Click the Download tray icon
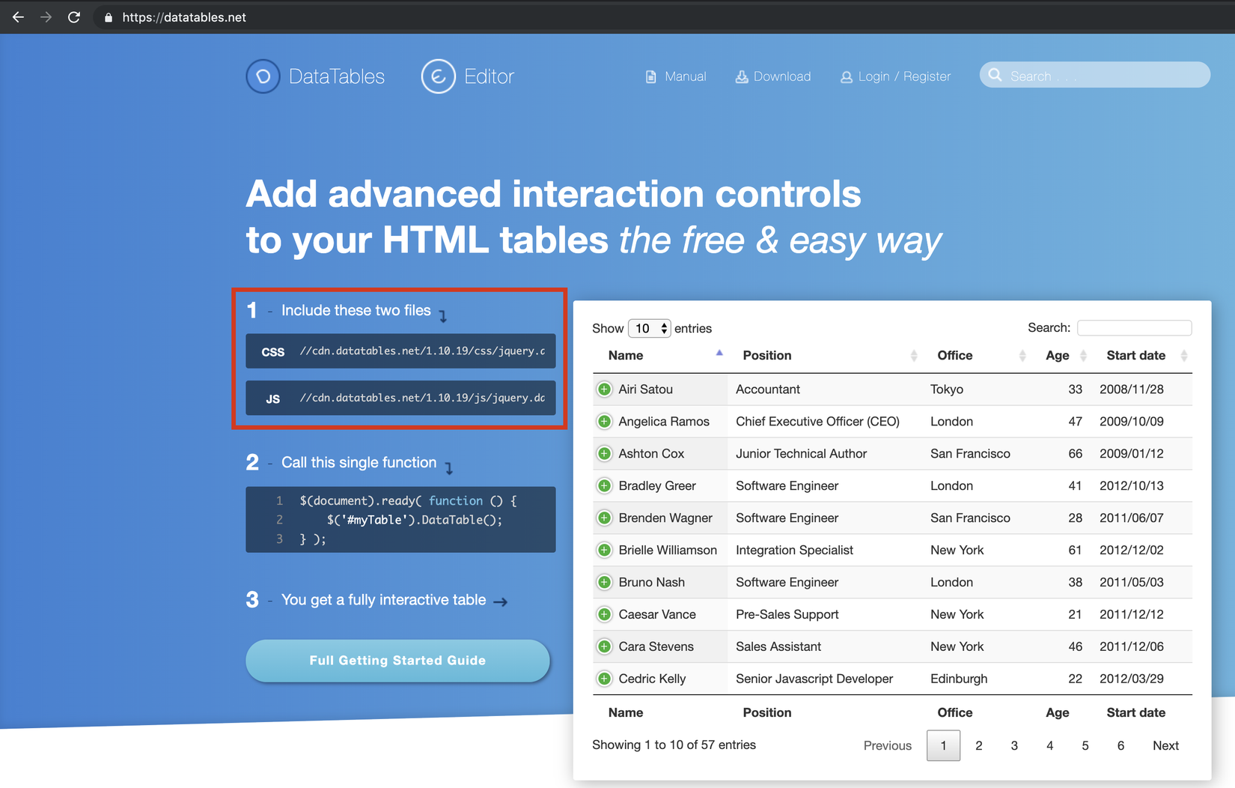1235x788 pixels. pos(742,76)
